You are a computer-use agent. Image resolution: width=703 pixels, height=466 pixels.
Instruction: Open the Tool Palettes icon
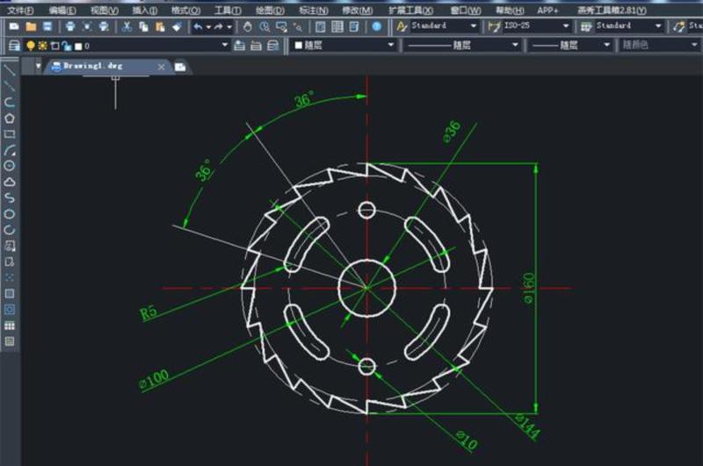tap(354, 27)
